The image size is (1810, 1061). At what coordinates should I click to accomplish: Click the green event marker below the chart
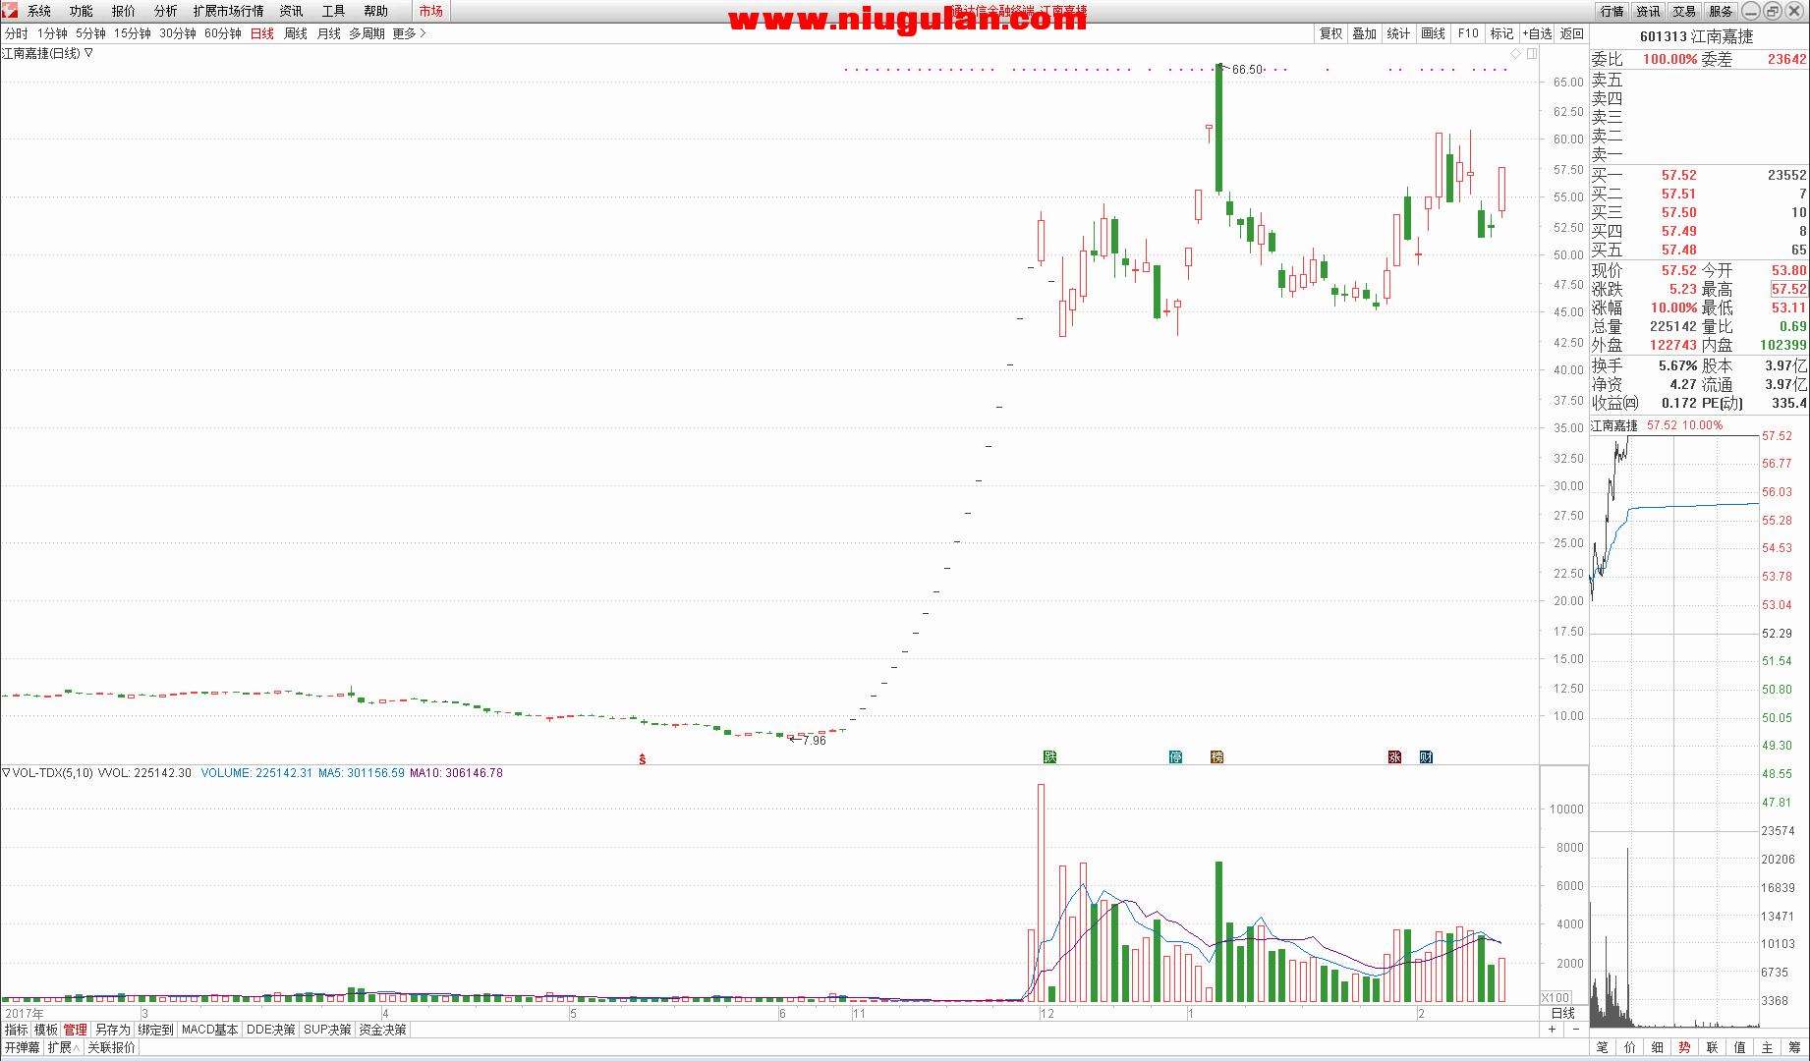[x=1049, y=756]
